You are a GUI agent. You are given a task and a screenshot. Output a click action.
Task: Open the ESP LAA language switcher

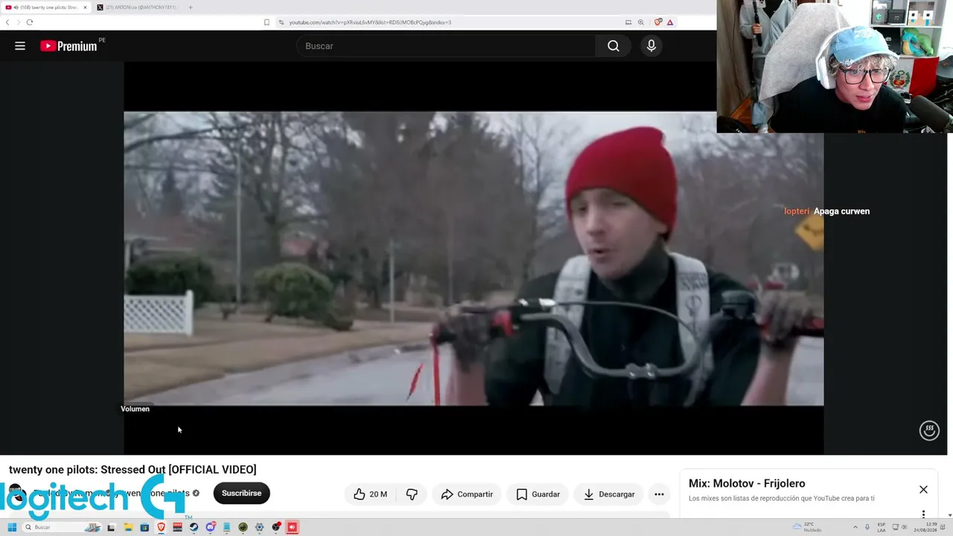point(882,527)
